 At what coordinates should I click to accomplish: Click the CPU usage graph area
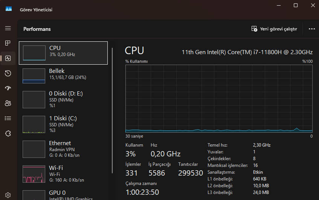pyautogui.click(x=219, y=98)
